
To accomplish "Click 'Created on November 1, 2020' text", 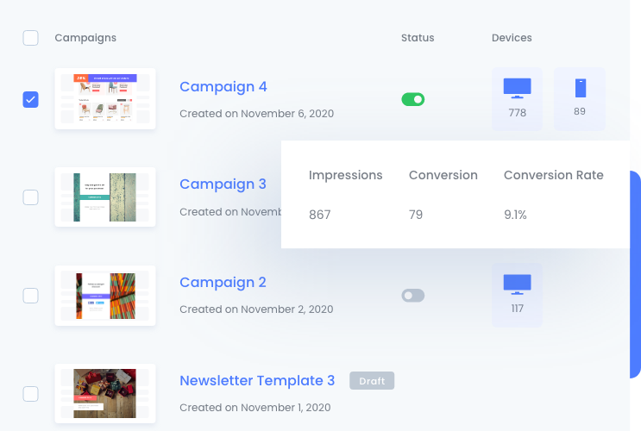I will tap(255, 408).
